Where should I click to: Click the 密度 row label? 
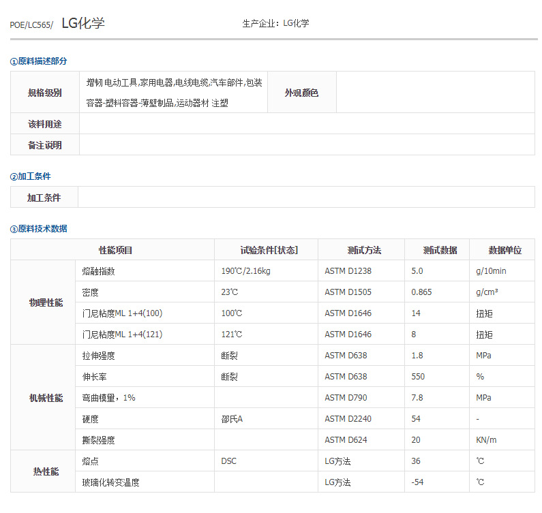(x=90, y=292)
